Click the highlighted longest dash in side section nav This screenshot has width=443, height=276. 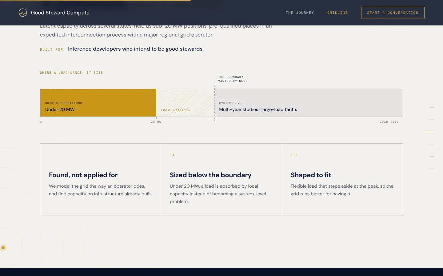pyautogui.click(x=429, y=132)
